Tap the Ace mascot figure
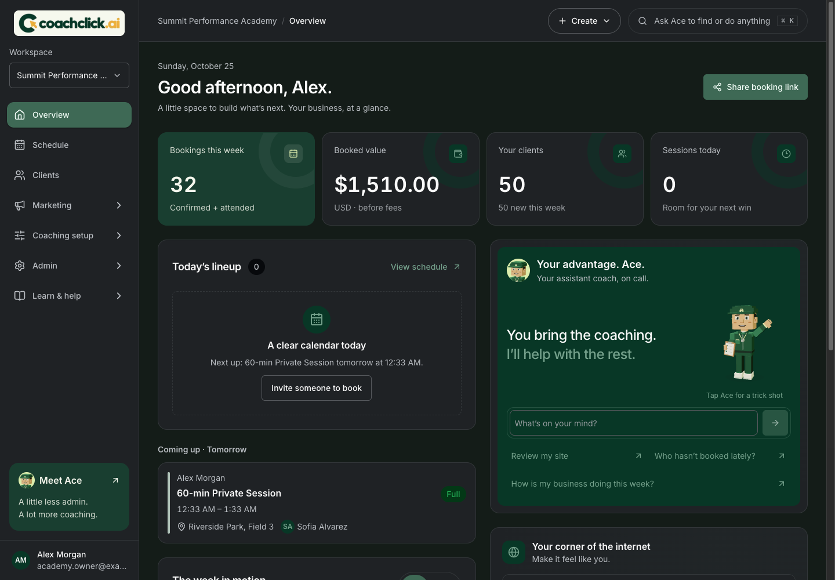Image resolution: width=835 pixels, height=580 pixels. coord(747,342)
